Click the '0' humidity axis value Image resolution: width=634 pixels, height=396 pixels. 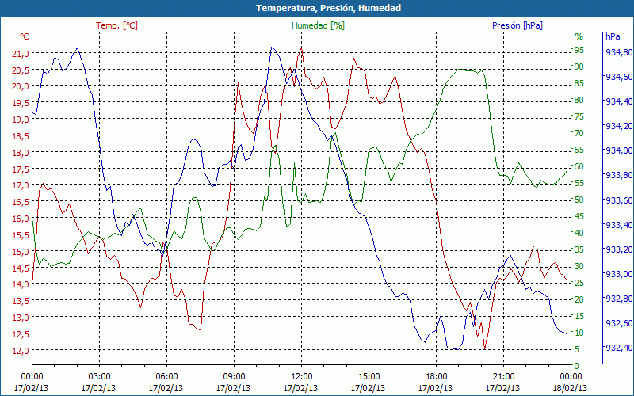577,366
